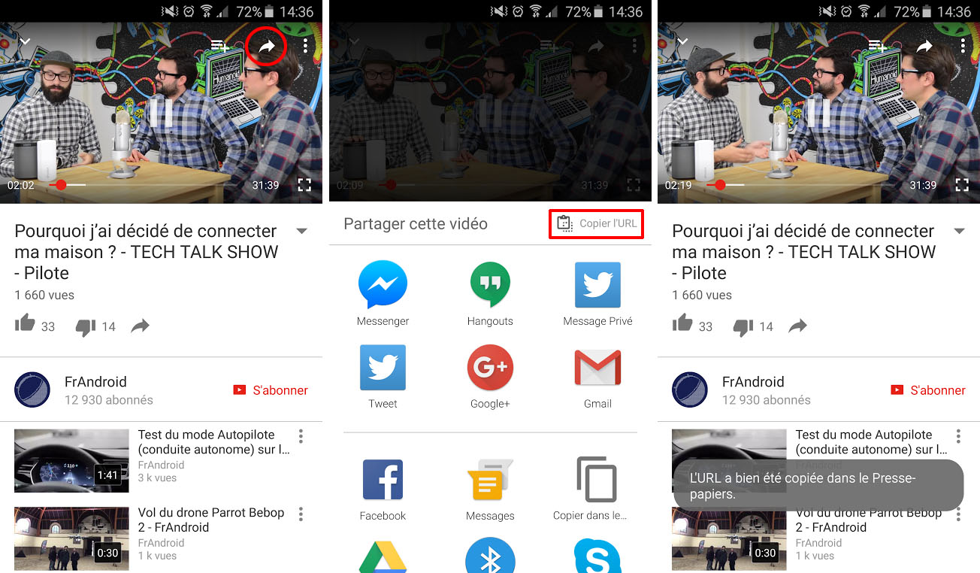Tap the share arrow beside 14 under 02:19 player
Viewport: 980px width, 573px height.
pos(798,326)
